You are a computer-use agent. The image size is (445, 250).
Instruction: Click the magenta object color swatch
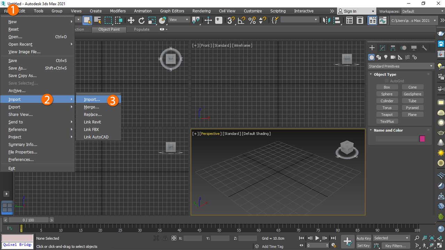tap(422, 139)
